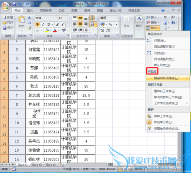The image size is (191, 173).
Task: Click 打开 open button
Action: tap(8, 22)
